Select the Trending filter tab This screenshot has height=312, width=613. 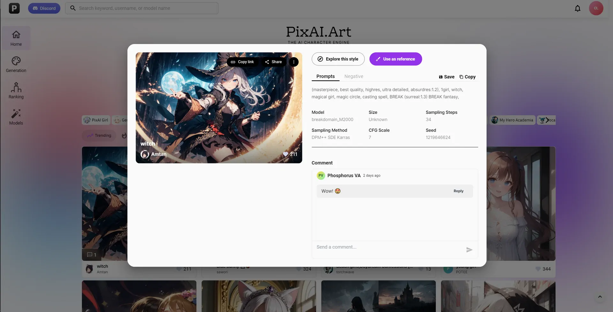99,135
